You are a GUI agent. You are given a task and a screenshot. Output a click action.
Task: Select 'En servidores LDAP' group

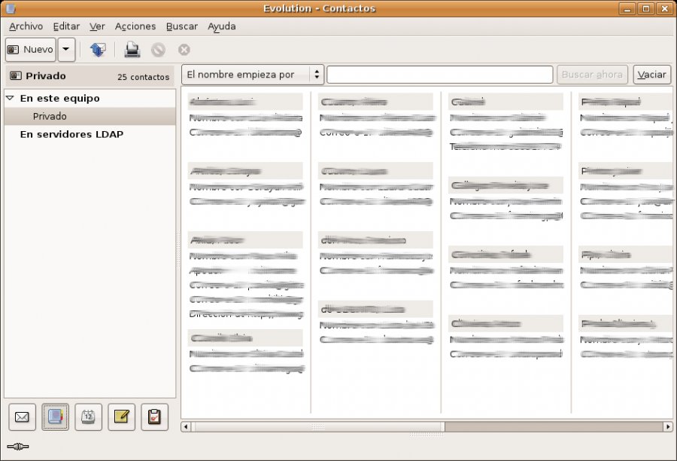pos(71,135)
